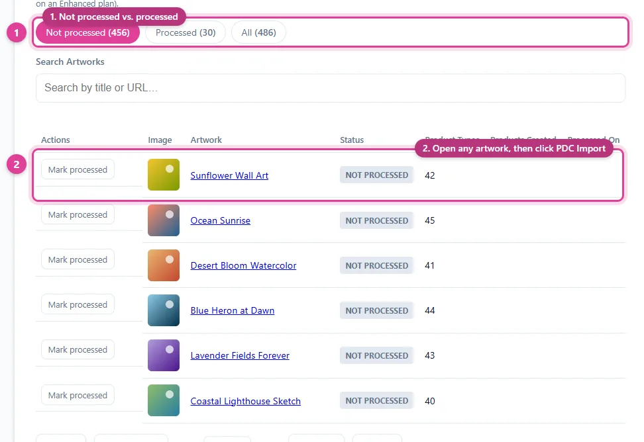644x442 pixels.
Task: Click the Ocean Sunrise thumbnail image
Action: (164, 220)
